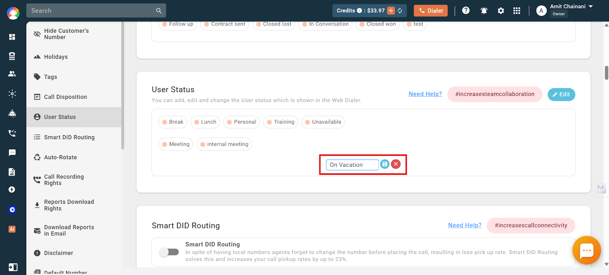The height and width of the screenshot is (275, 609).
Task: Open Call Disposition settings
Action: [x=74, y=97]
